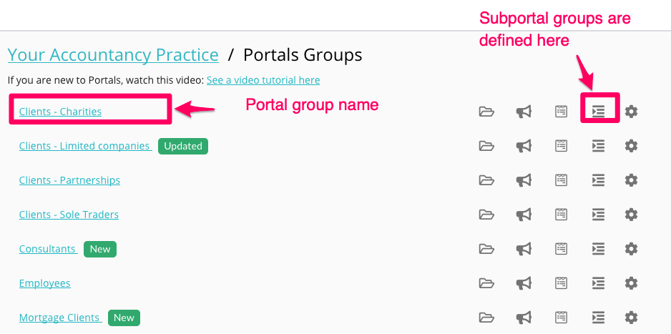Open the 'See a video tutorial here' link
The width and height of the screenshot is (671, 334).
pyautogui.click(x=263, y=80)
